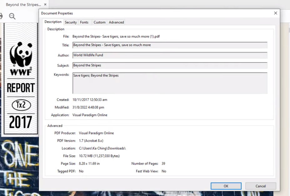Click the magnifier zoom icon in toolbar
Viewport: 290px width, 196px height.
[x=12, y=16]
